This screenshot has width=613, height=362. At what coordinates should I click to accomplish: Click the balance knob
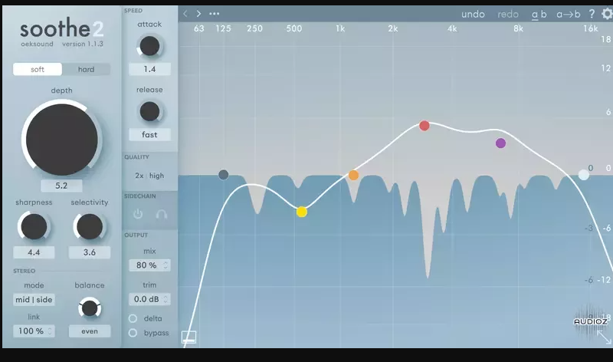point(90,308)
